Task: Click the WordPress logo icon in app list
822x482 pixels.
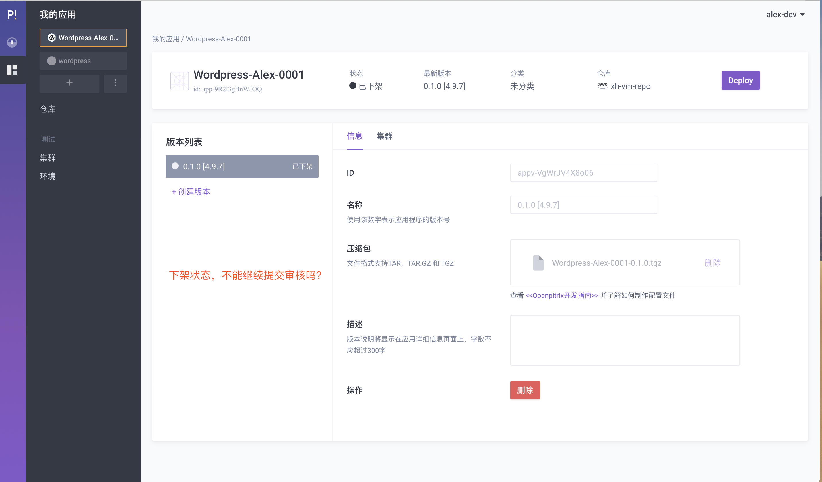Action: pyautogui.click(x=52, y=38)
